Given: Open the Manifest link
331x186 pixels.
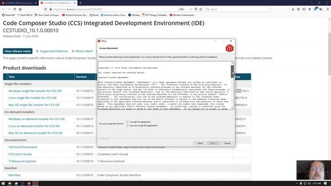Looking at the screenshot, I should point(14,175).
